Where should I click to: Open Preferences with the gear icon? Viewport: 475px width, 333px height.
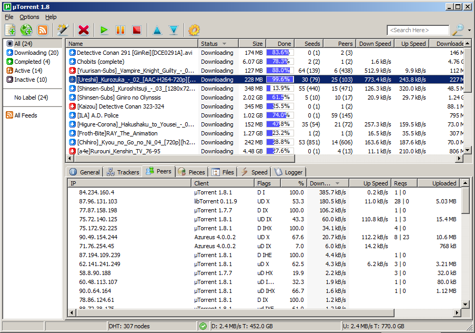click(194, 30)
